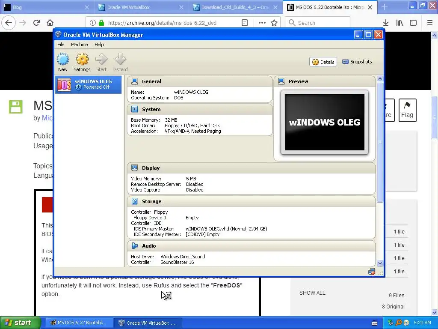Click the System section title

[x=151, y=109]
